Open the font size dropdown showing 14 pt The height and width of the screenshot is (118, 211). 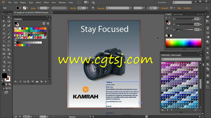pos(158,8)
